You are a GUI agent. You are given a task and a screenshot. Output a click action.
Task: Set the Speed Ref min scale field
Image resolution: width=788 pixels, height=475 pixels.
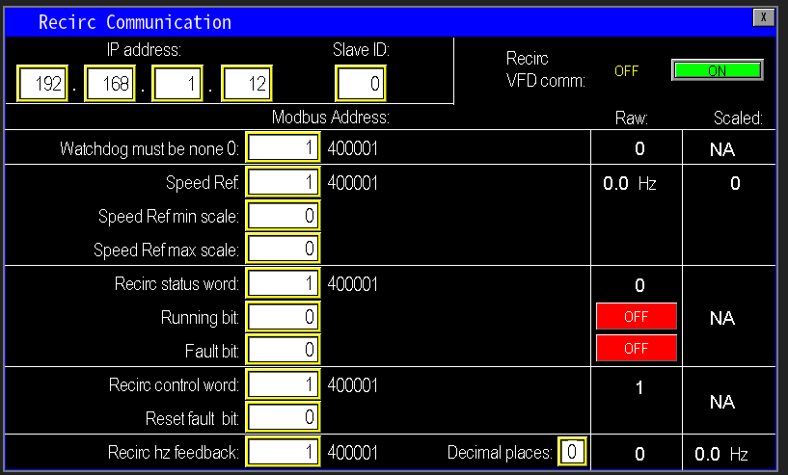tap(284, 216)
